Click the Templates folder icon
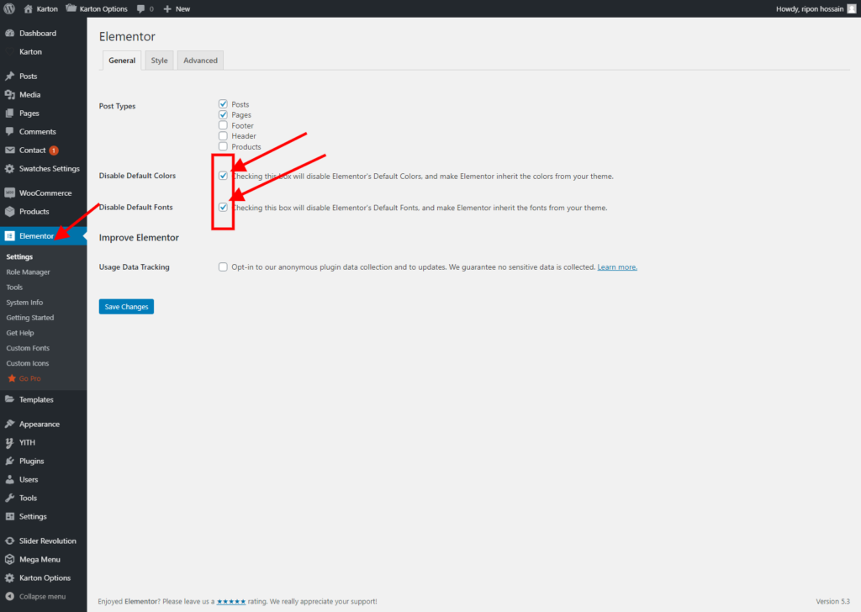This screenshot has width=861, height=612. click(9, 399)
